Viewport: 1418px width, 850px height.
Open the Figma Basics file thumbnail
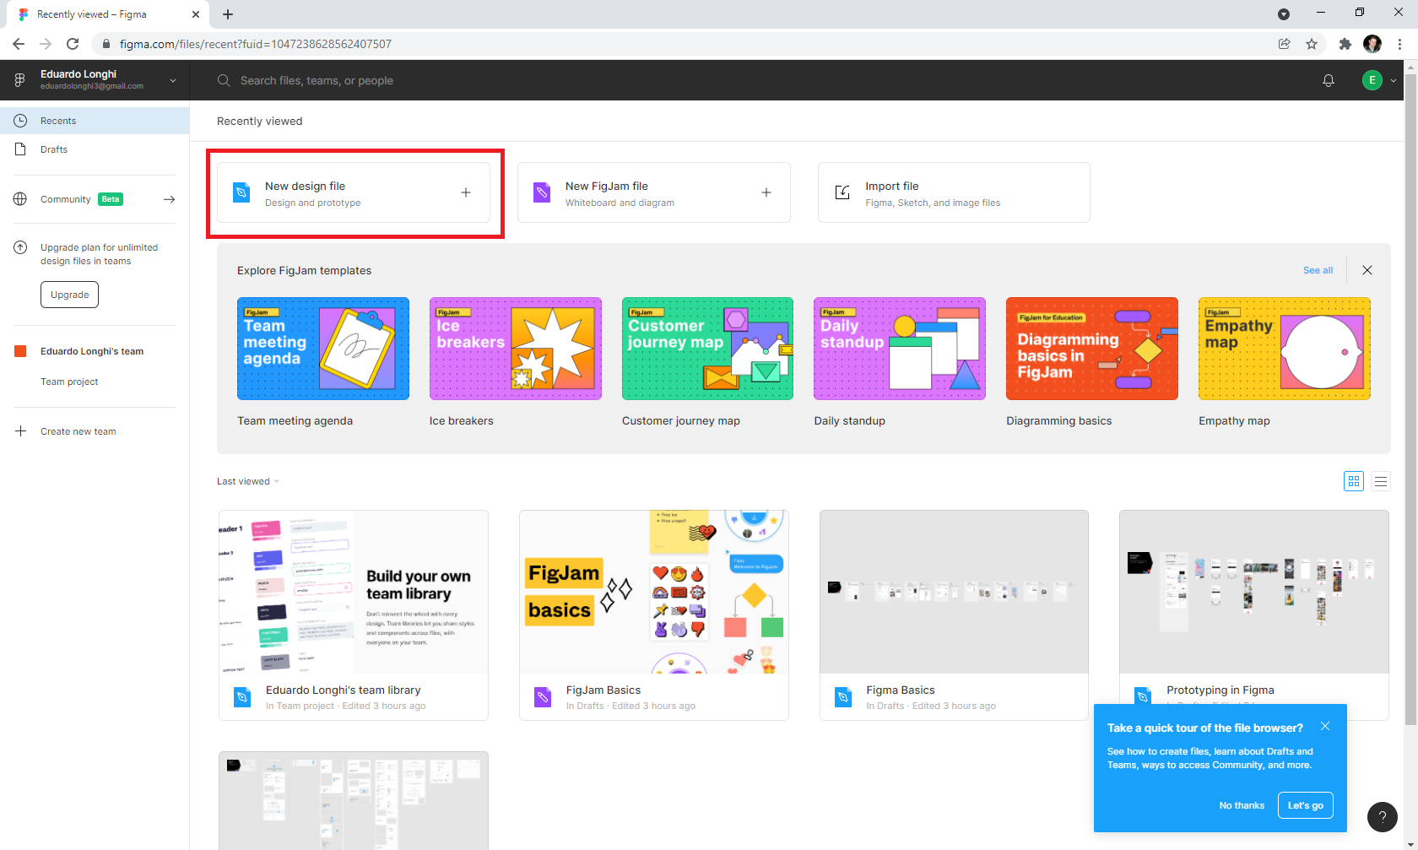[x=954, y=592]
